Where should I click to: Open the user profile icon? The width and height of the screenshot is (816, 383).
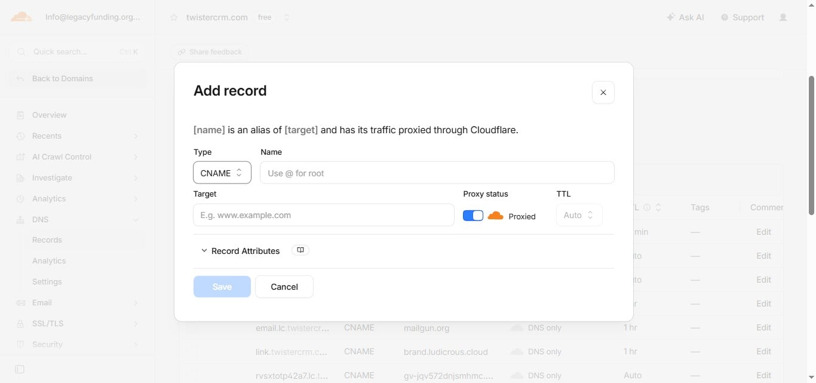[783, 17]
